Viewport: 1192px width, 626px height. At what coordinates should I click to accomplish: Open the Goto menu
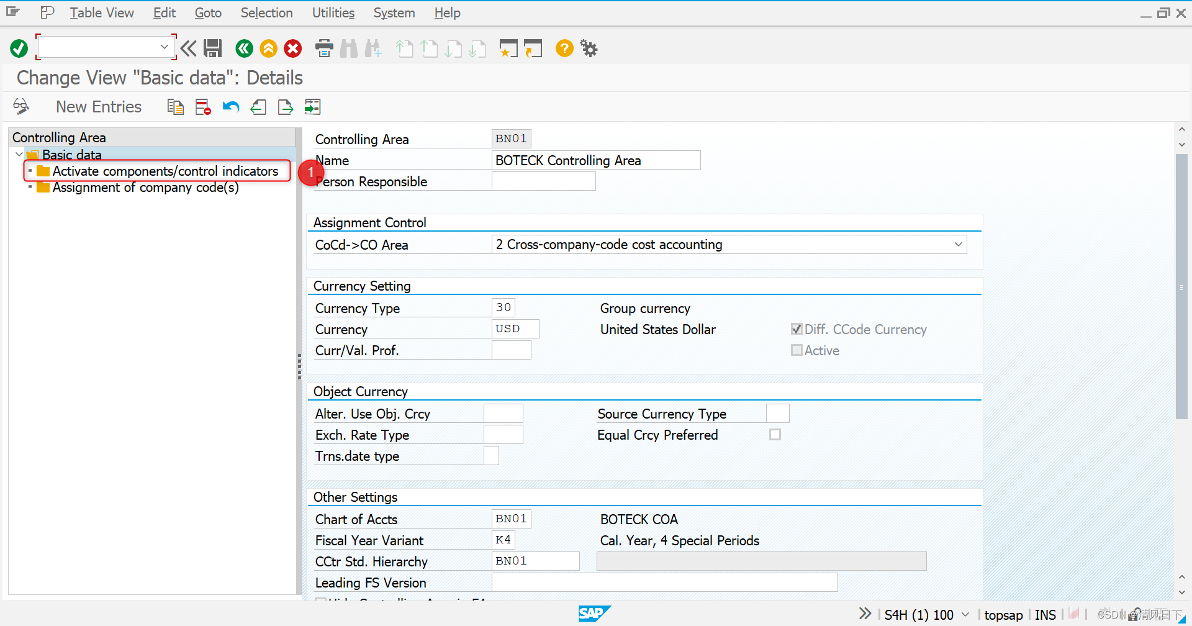(x=208, y=13)
